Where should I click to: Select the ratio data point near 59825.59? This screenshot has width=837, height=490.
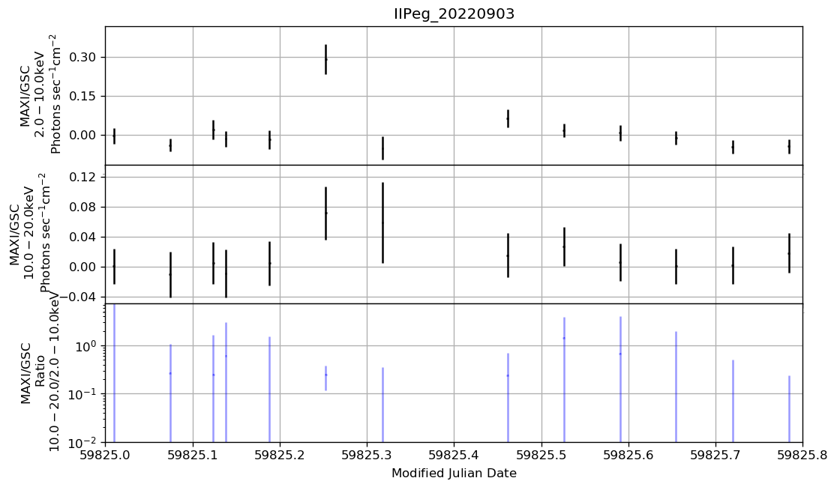pos(620,354)
